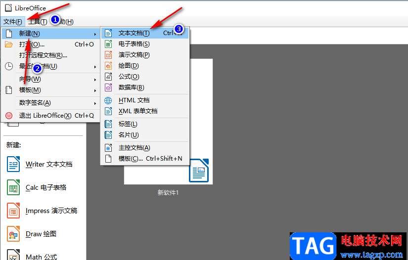
Task: Click the LibreOffice title bar icon
Action: point(8,8)
